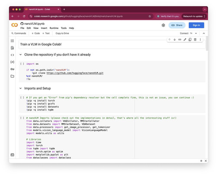Close the bottom status panel
This screenshot has width=217, height=175.
coord(206,161)
